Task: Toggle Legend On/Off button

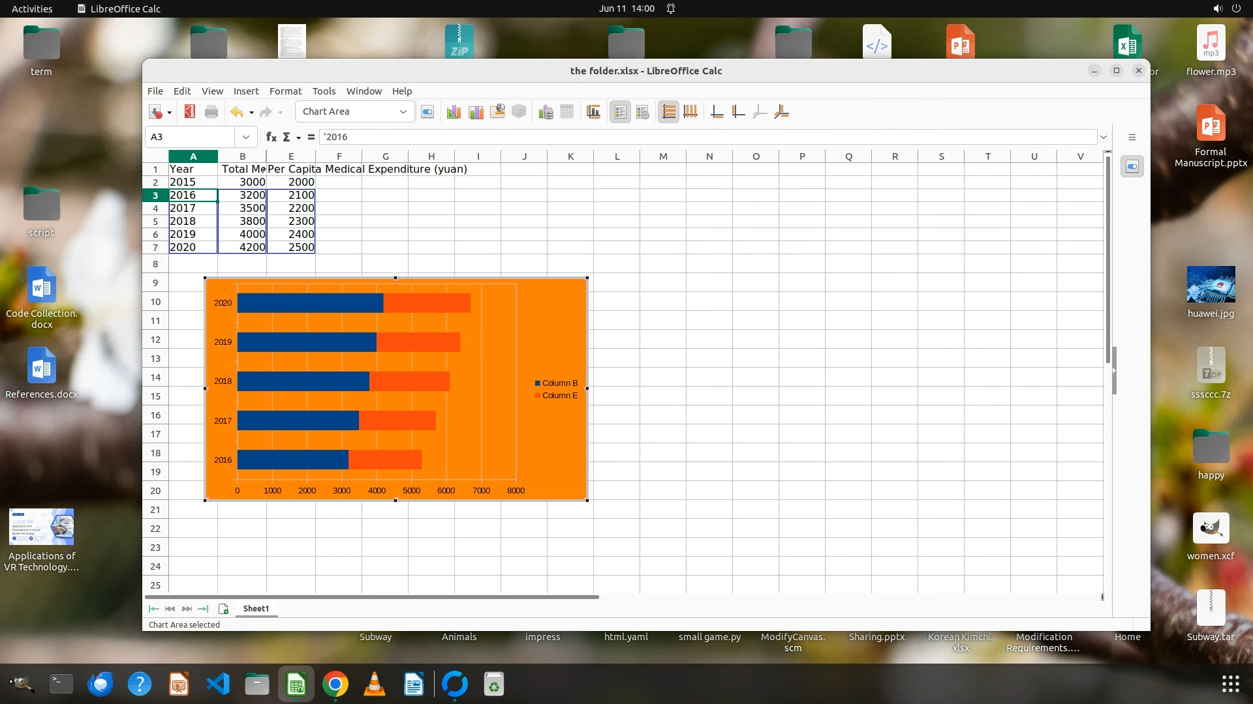Action: 620,112
